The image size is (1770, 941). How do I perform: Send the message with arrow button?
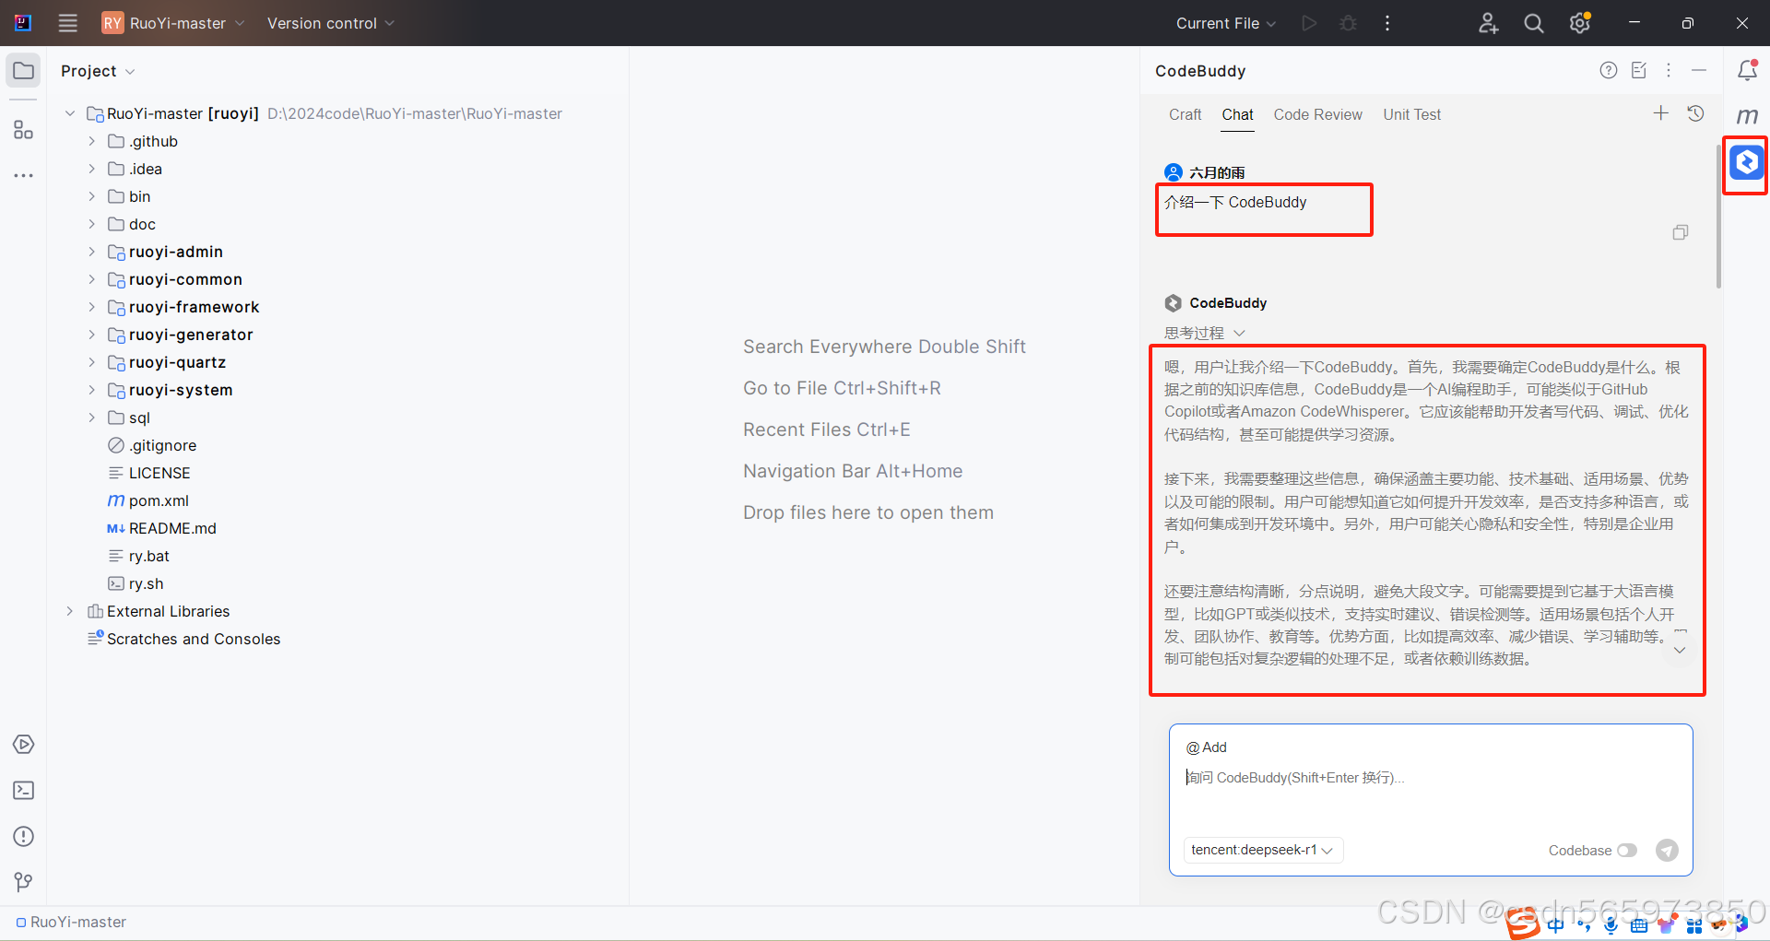(1667, 850)
